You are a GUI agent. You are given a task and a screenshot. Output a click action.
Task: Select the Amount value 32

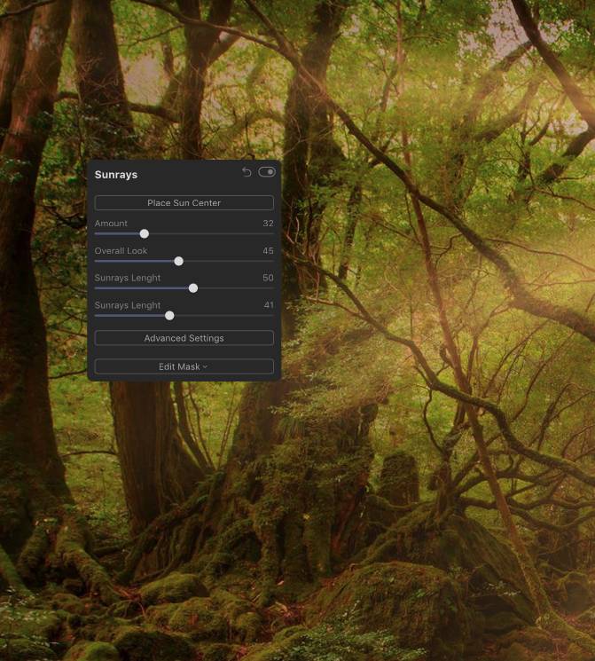268,224
